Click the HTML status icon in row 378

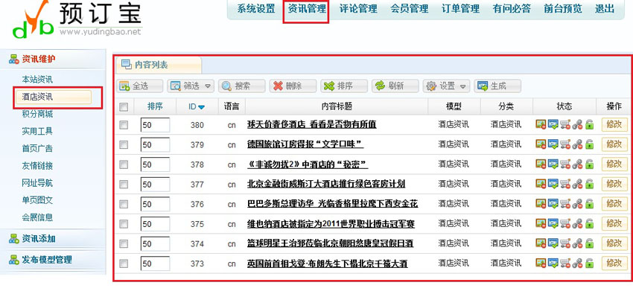553,164
